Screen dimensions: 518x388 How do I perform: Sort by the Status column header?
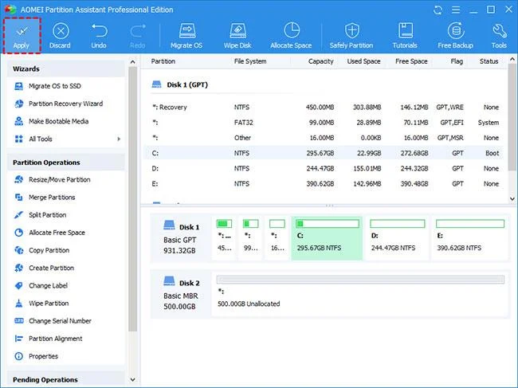tap(489, 61)
